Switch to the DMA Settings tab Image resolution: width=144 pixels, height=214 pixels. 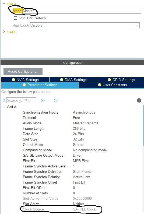tap(73, 80)
